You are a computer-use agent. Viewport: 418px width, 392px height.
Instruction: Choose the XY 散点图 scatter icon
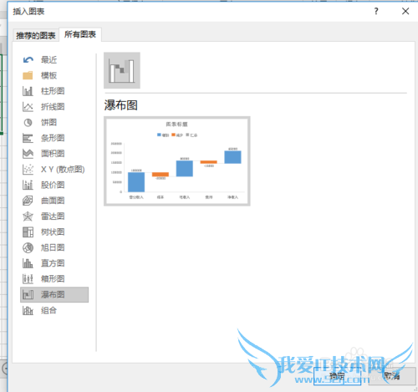coord(28,169)
